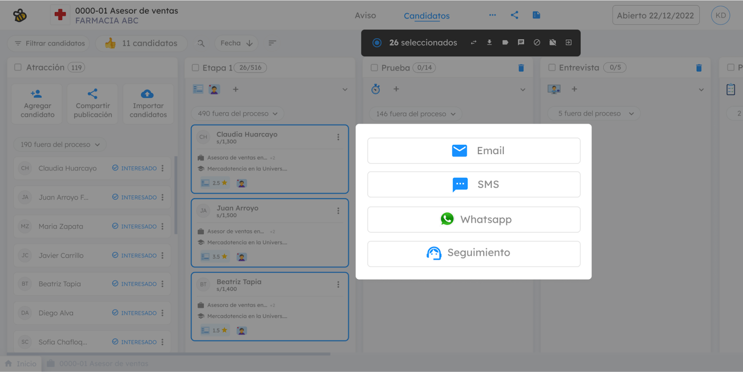Click the search magnifier icon

tap(201, 43)
